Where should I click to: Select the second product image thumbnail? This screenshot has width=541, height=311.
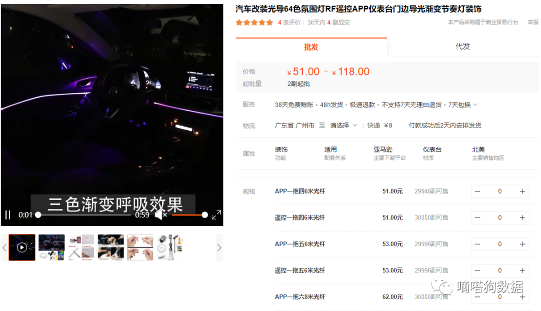click(52, 247)
